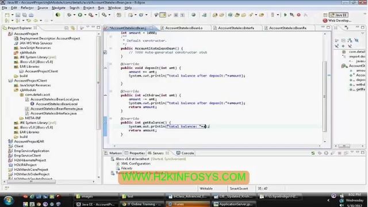Click the binoculars Search toolbar icon
The height and width of the screenshot is (207, 368).
pos(104,15)
